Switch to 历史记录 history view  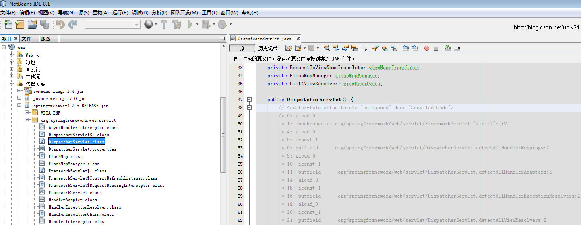268,48
